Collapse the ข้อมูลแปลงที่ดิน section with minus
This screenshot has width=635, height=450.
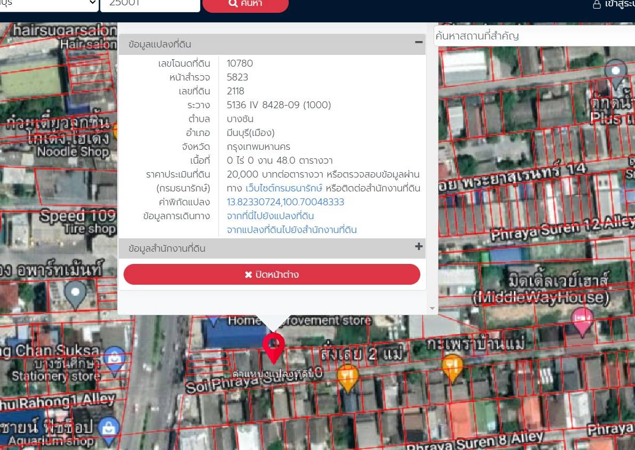(419, 42)
